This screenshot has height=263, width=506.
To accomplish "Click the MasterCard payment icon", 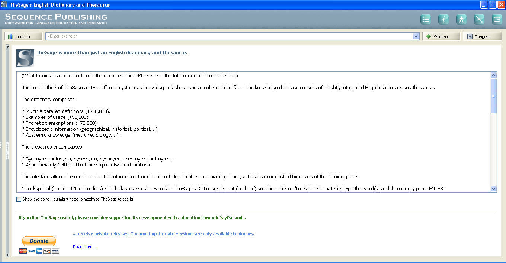I will coord(23,251).
